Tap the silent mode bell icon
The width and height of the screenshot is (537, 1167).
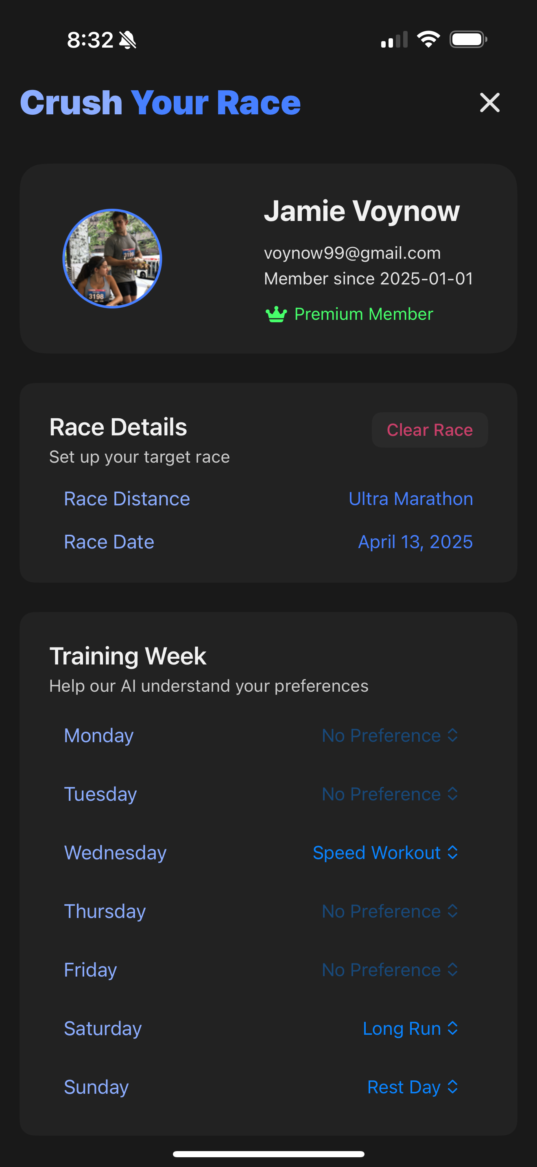[x=128, y=40]
